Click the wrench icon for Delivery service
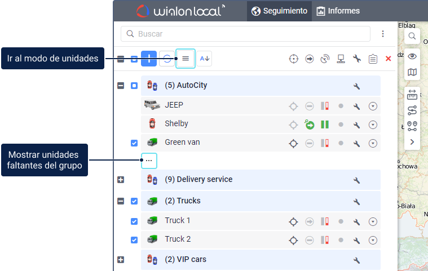Image resolution: width=428 pixels, height=271 pixels. point(356,180)
